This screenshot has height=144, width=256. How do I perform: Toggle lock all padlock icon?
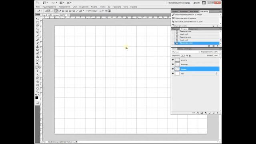(190, 56)
